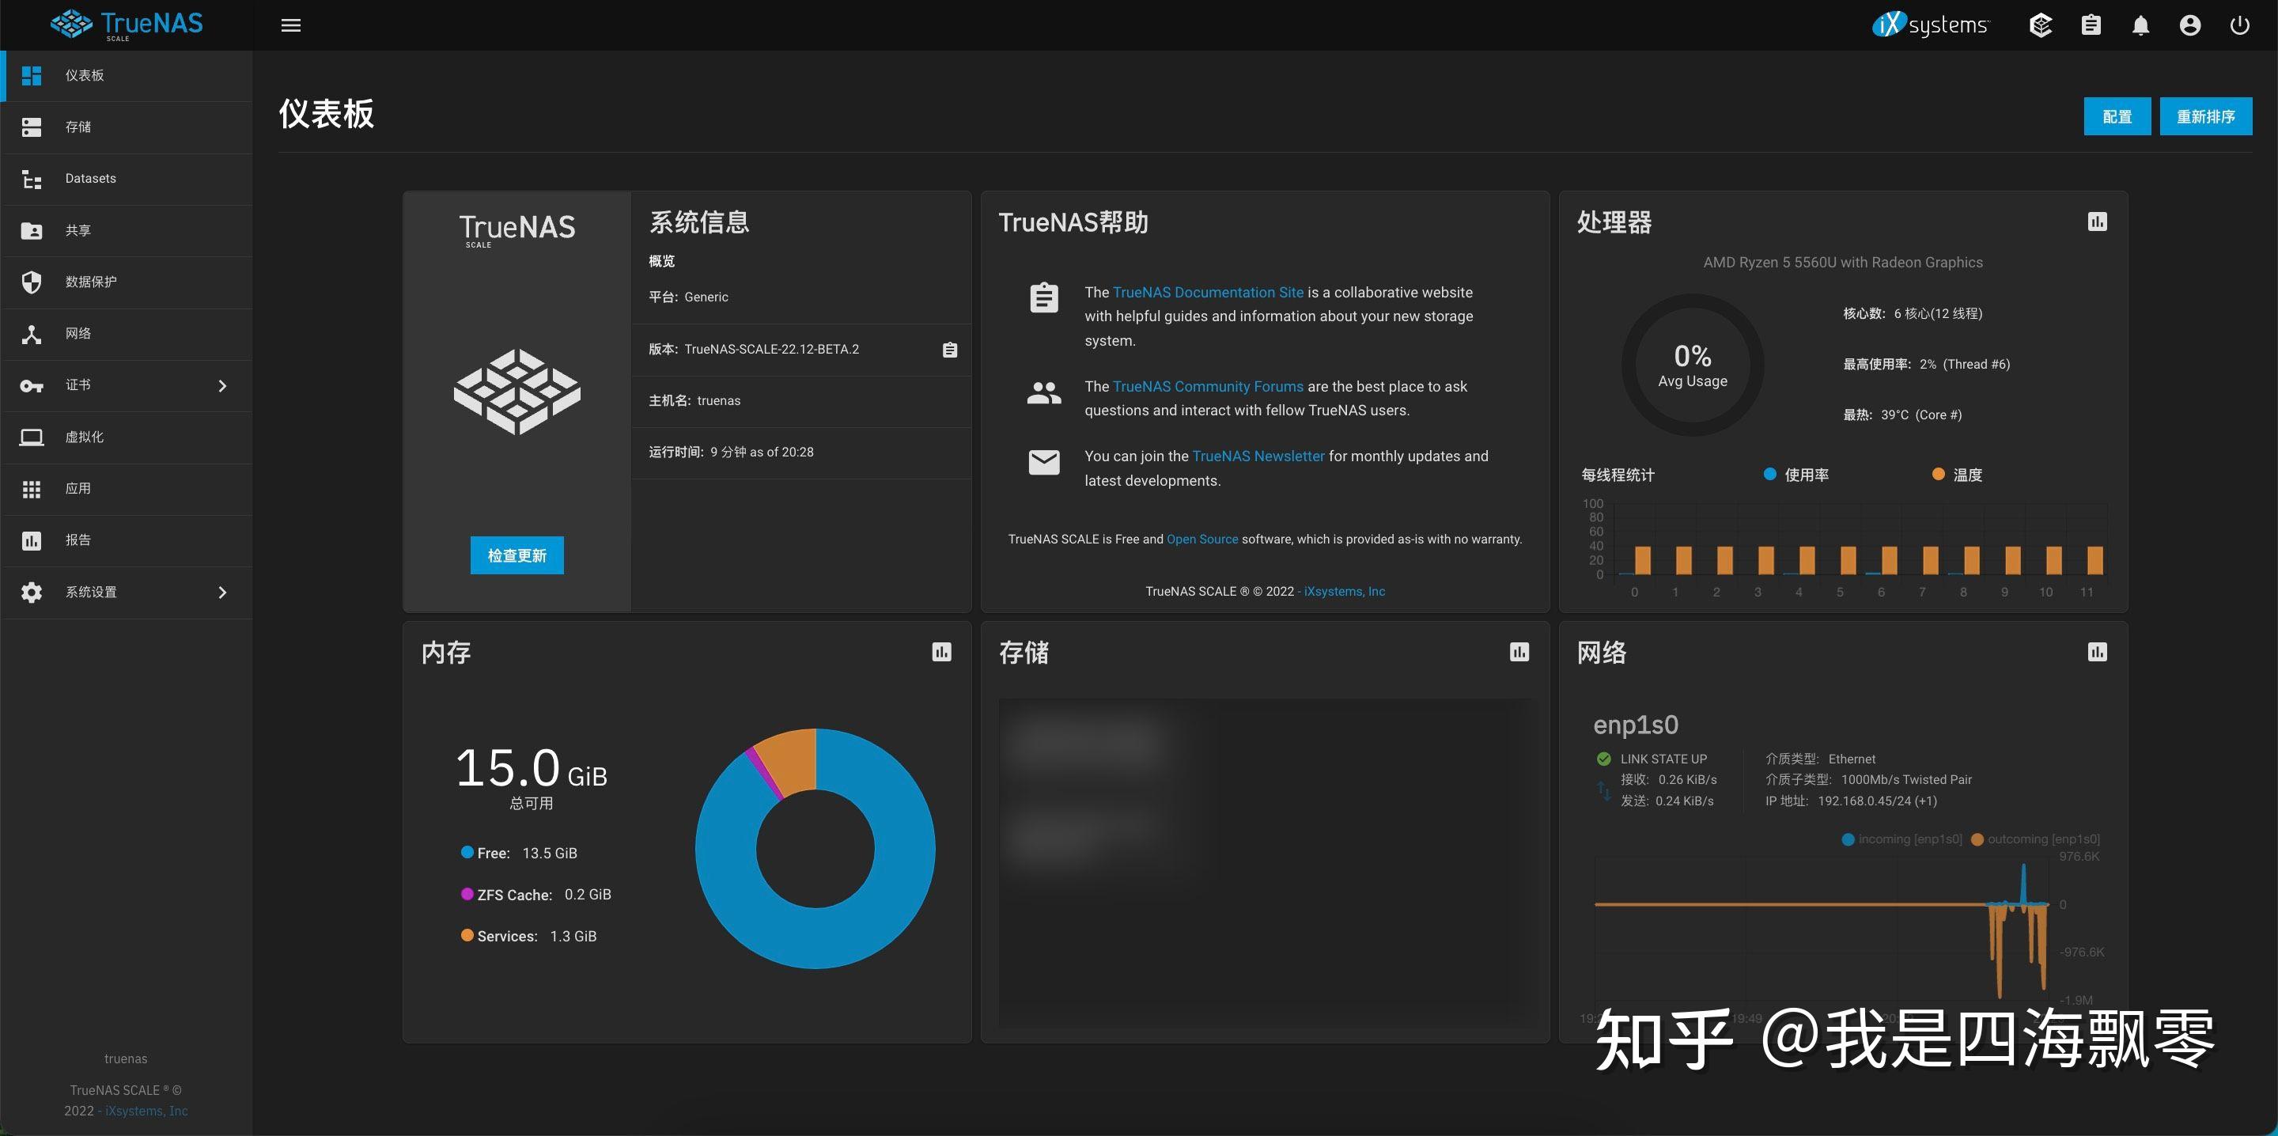Open the processor report chart icon
Screen dimensions: 2278x1136
2098,222
